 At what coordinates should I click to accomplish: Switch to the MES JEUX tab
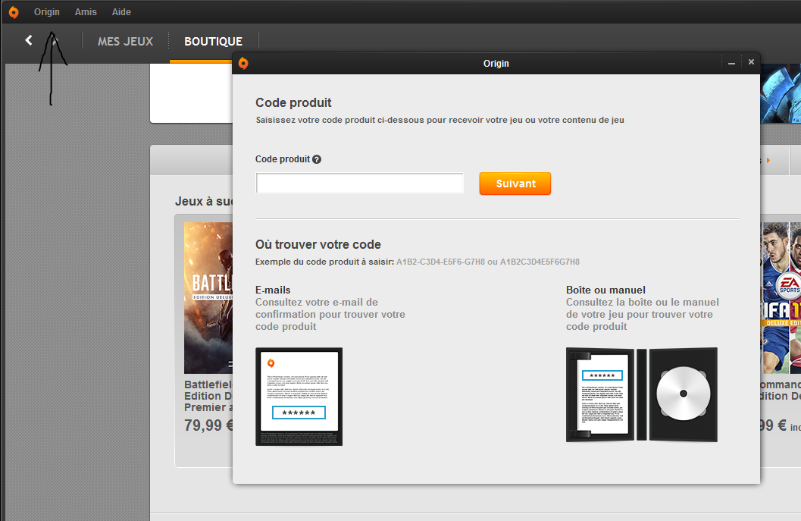125,42
